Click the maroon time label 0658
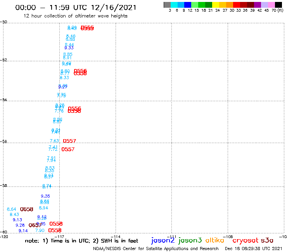 click(x=26, y=209)
